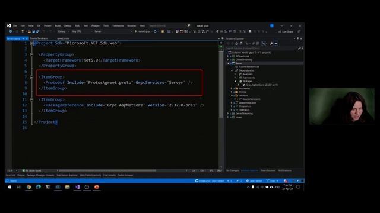380x213 pixels.
Task: Click the search magnifier icon in title bar
Action: click(x=189, y=25)
